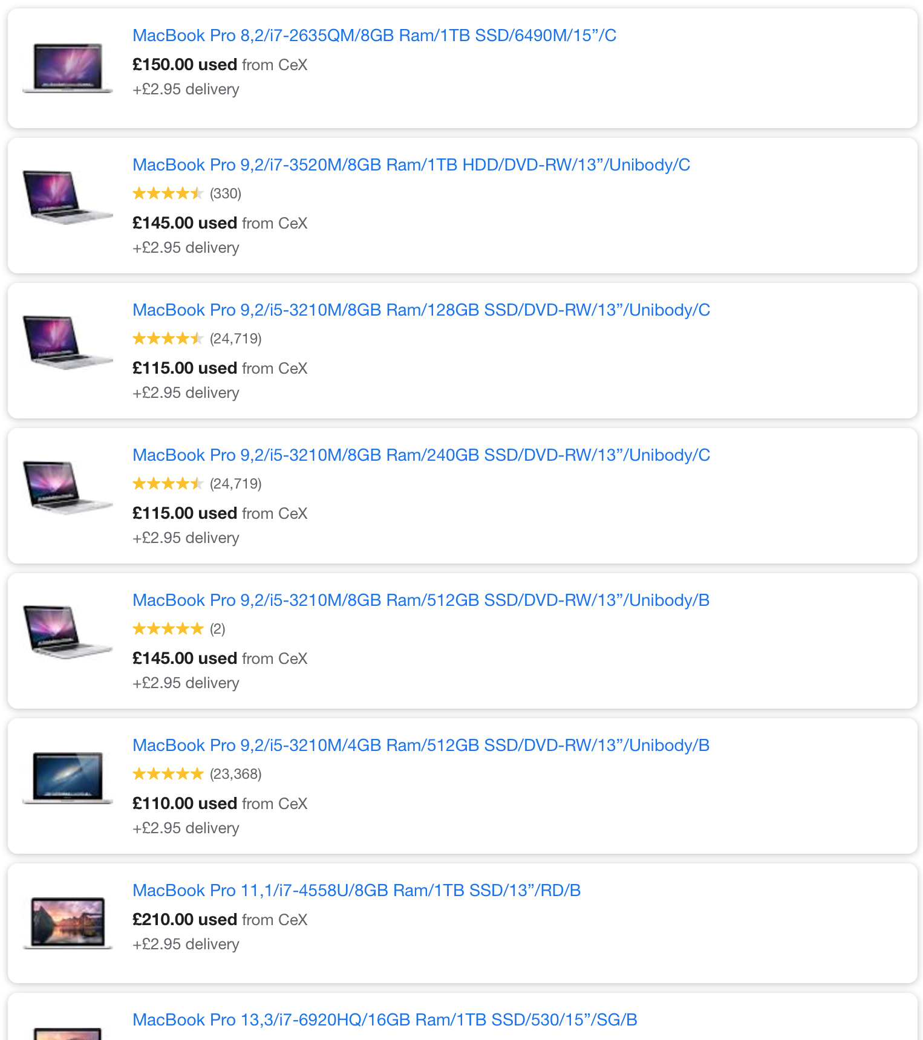Click star rating on the 128GB SSD listing
The width and height of the screenshot is (923, 1040).
pos(168,339)
